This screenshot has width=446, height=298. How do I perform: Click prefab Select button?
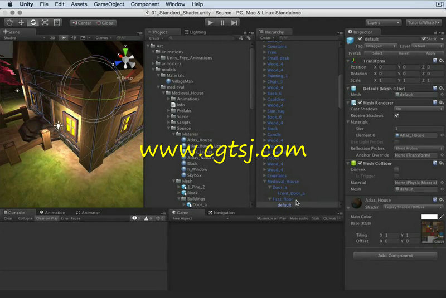point(377,53)
